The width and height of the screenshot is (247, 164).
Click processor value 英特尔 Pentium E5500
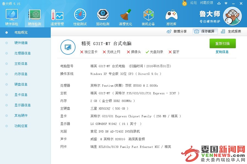(x=124, y=86)
